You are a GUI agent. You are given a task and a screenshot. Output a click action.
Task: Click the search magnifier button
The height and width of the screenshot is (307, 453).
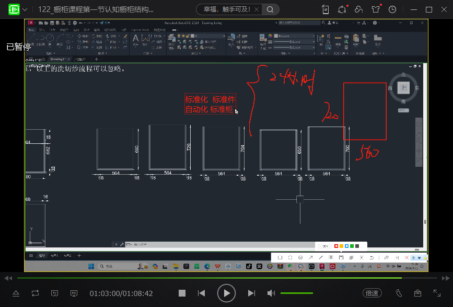pos(270,9)
